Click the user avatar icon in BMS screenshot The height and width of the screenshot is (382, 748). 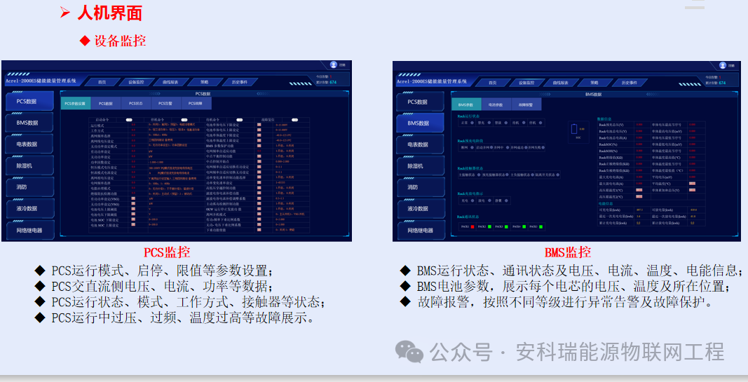point(723,65)
